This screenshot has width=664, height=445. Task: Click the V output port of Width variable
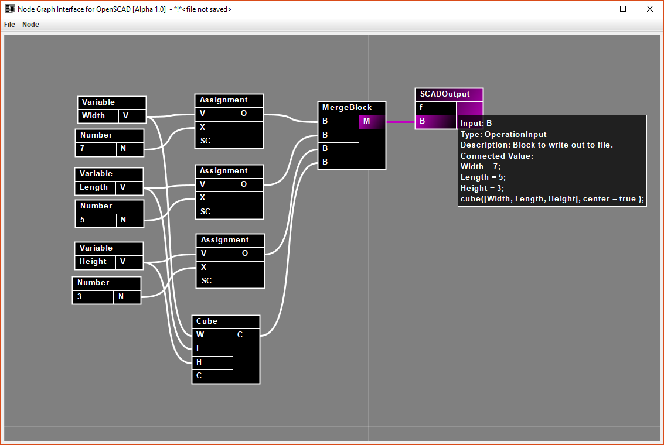tap(132, 116)
